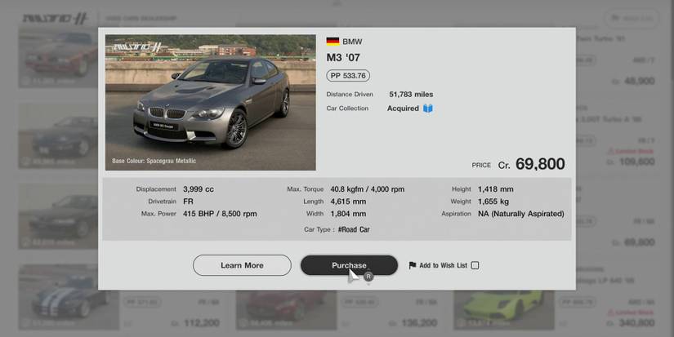Click the Car Collection book icon

coord(428,109)
